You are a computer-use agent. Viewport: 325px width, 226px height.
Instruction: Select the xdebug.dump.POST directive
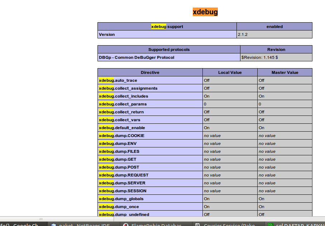pos(150,167)
